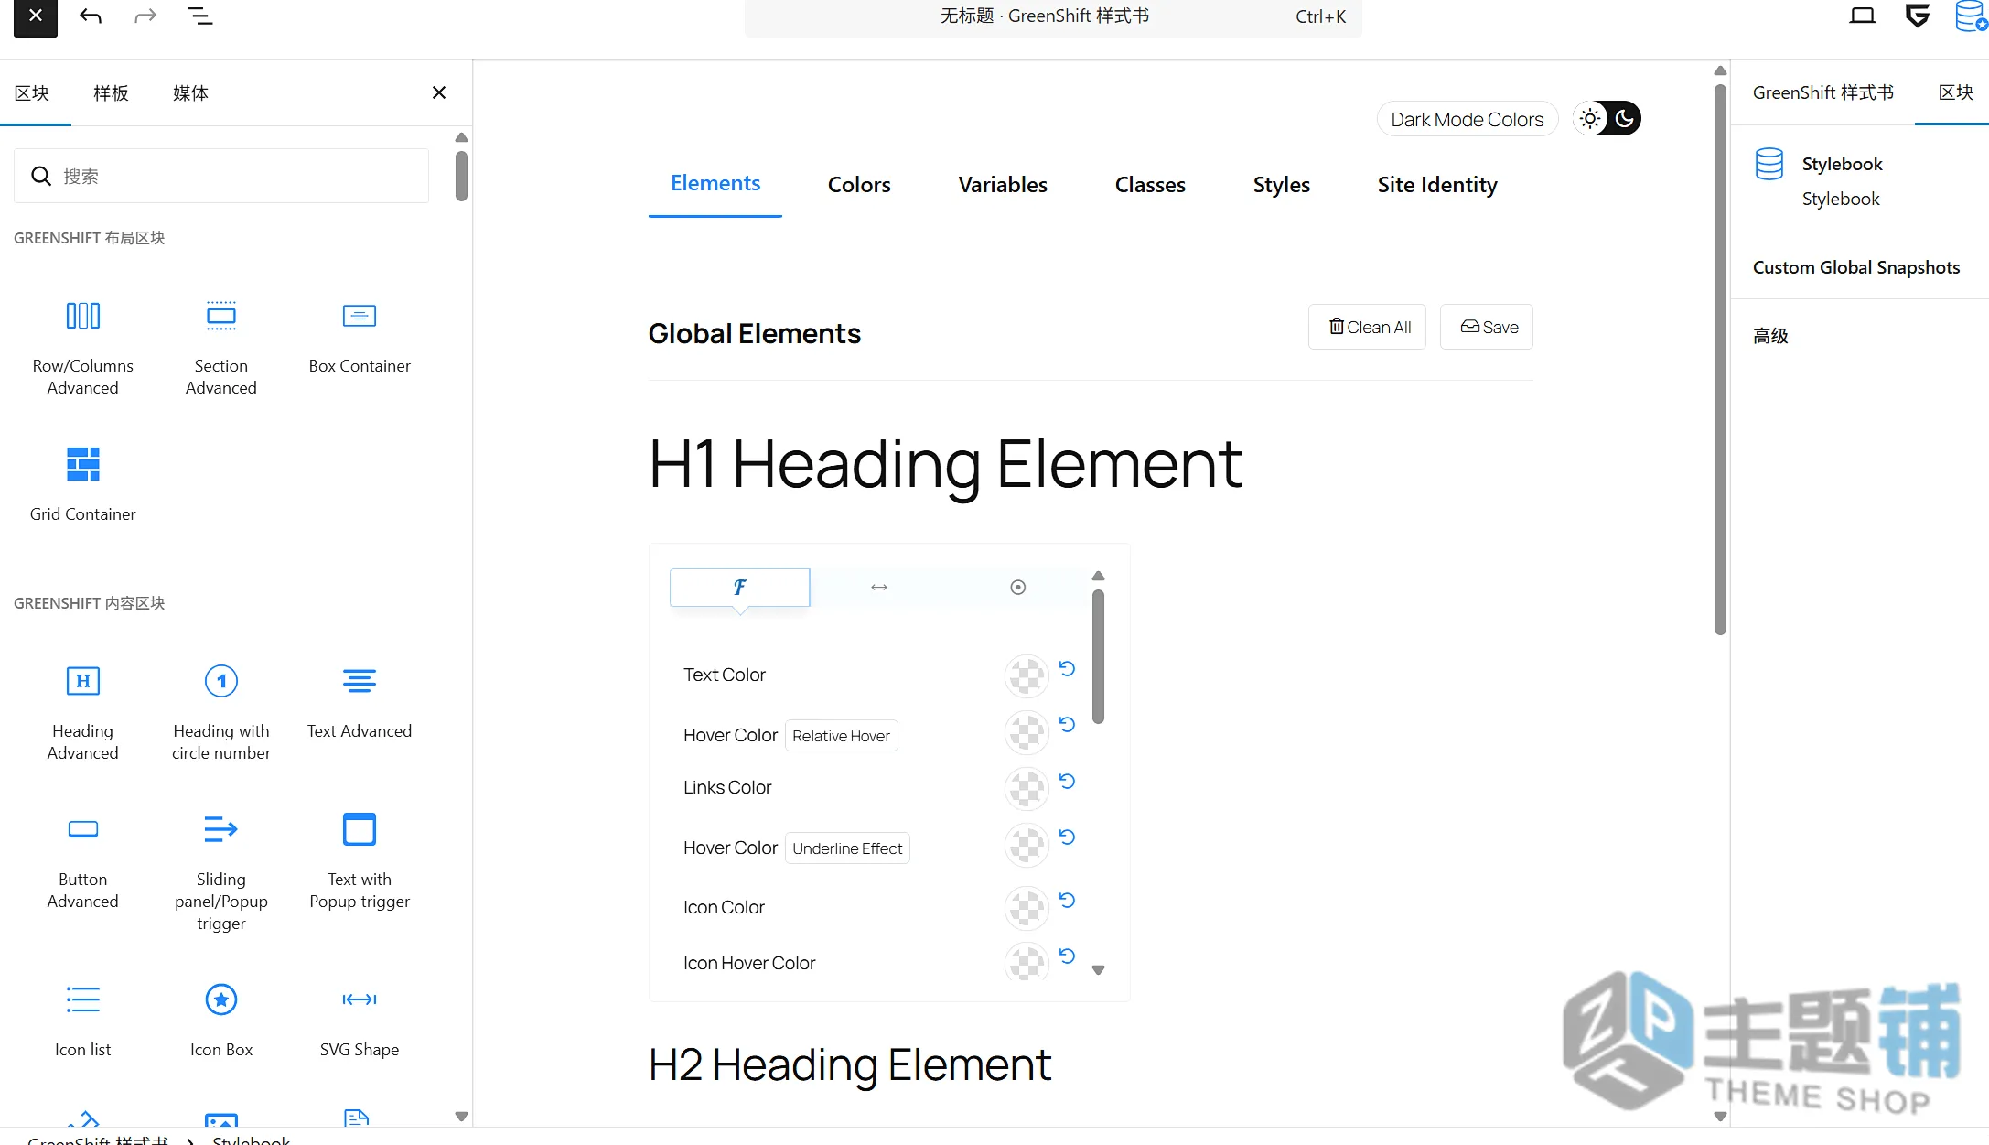This screenshot has width=1989, height=1145.
Task: Insert Sliding panel/Popup trigger block
Action: pos(220,871)
